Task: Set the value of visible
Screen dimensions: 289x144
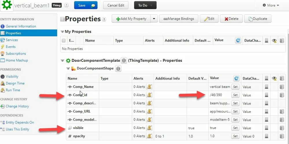Action: click(x=235, y=128)
